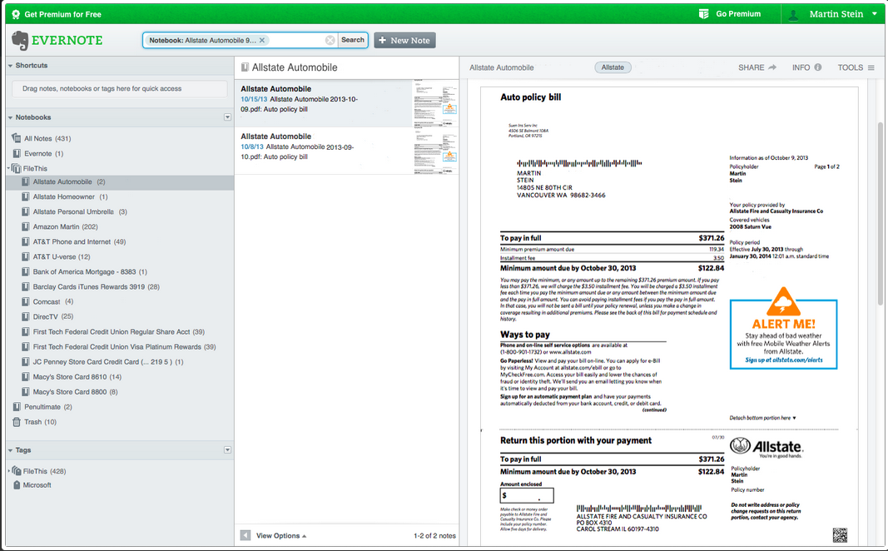Image resolution: width=888 pixels, height=551 pixels.
Task: Clear the search field with the X icon
Action: click(330, 40)
